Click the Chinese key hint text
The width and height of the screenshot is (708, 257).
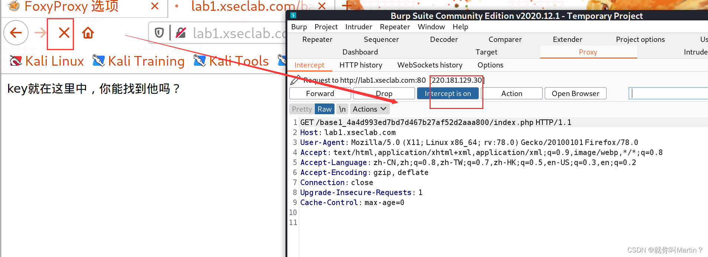coord(94,89)
